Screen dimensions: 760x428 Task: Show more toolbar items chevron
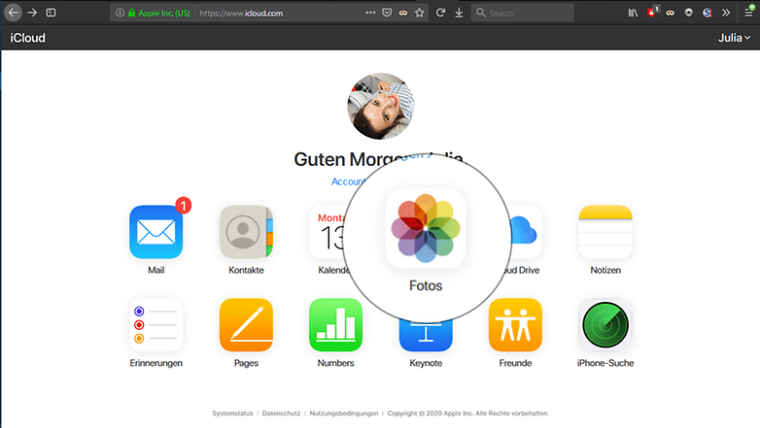point(726,13)
